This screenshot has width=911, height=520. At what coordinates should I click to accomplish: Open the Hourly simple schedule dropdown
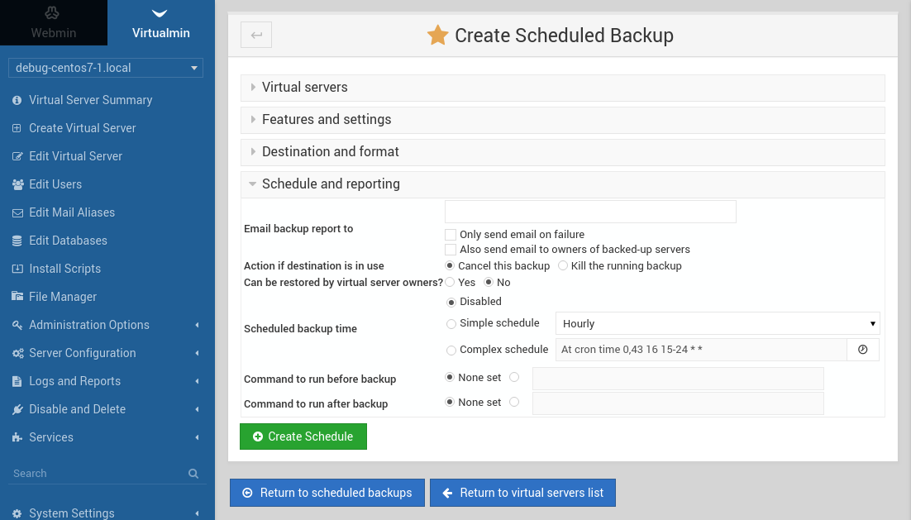click(718, 323)
